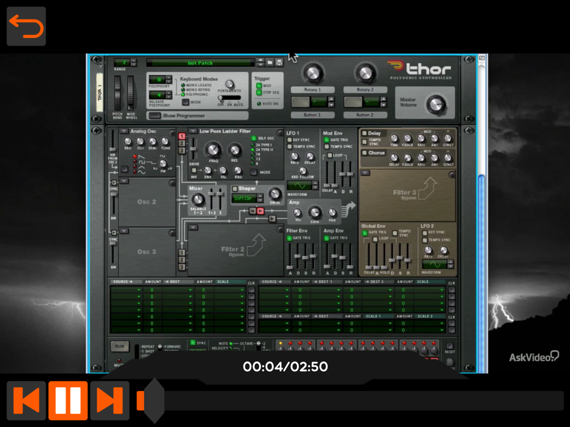Enable the Chorus effect
This screenshot has width=570, height=427.
click(x=364, y=153)
